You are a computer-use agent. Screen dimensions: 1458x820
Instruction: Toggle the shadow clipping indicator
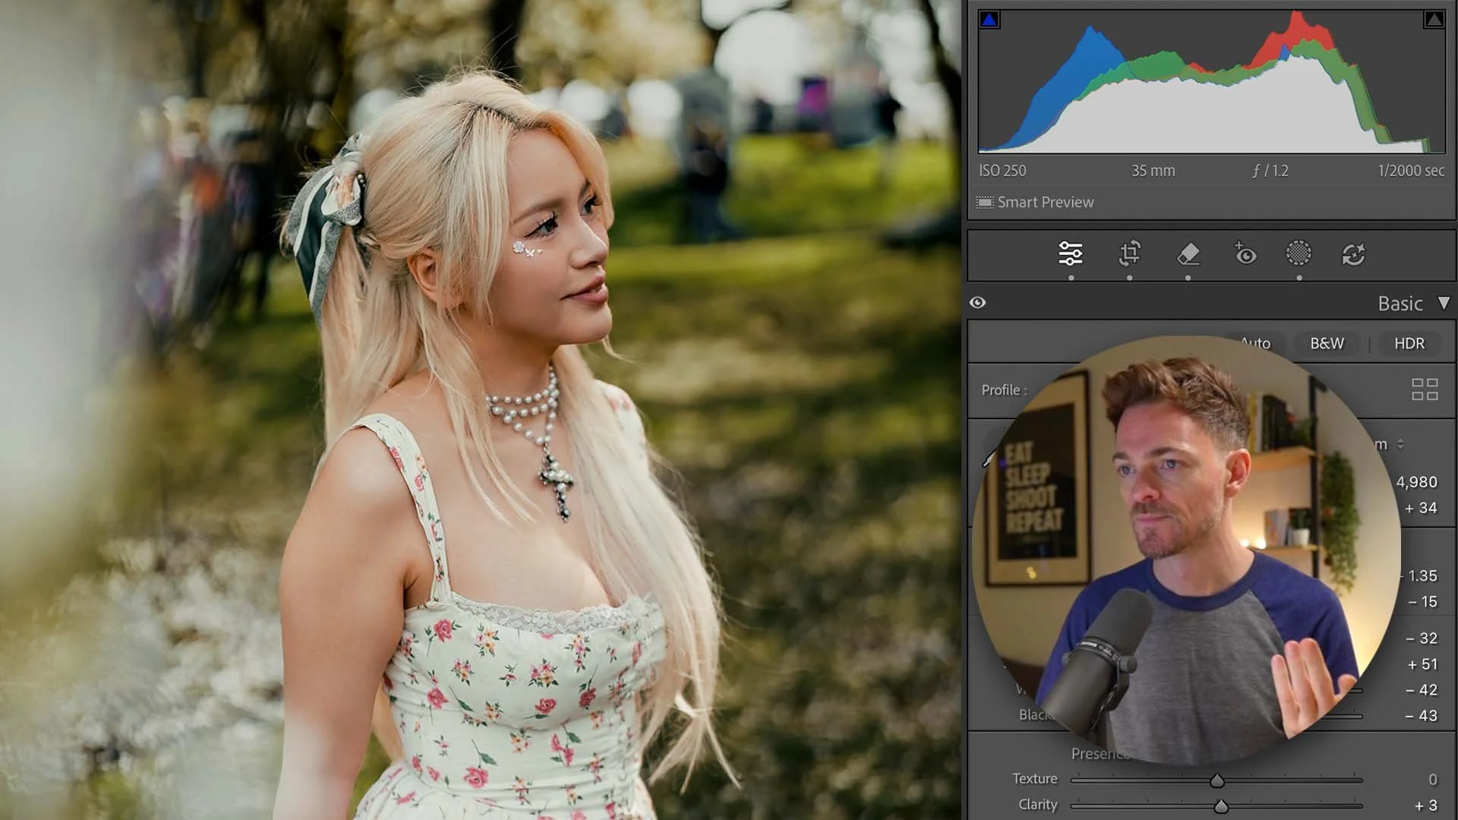point(989,20)
